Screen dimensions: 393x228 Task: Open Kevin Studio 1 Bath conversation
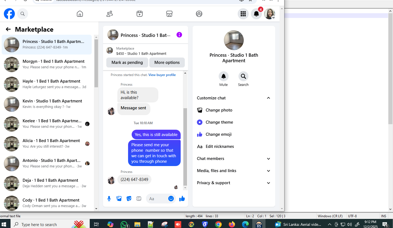pyautogui.click(x=47, y=104)
